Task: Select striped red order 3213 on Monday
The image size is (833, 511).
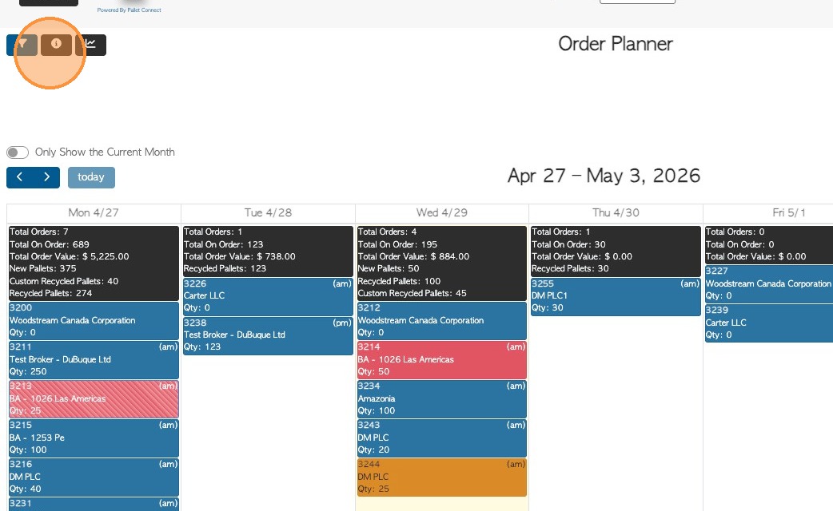Action: tap(94, 398)
